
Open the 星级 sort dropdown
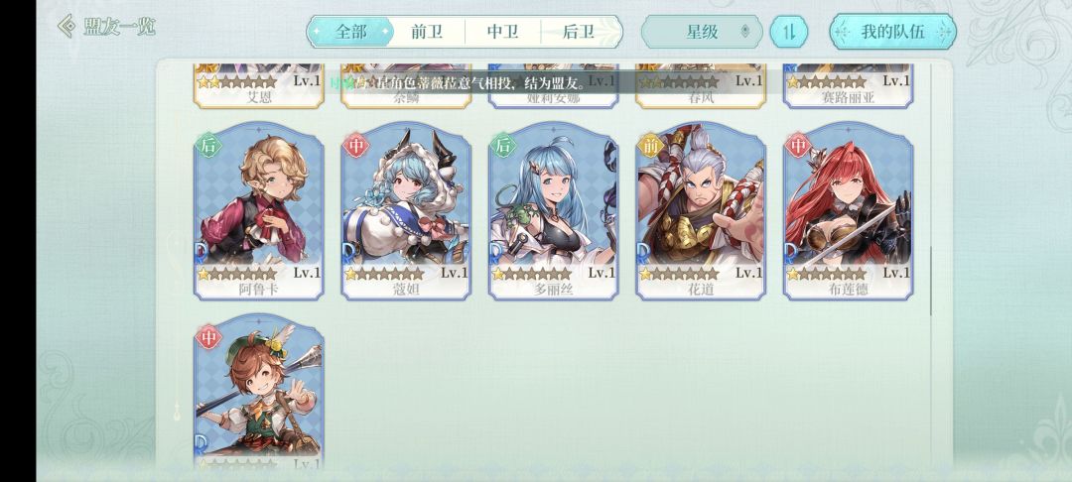coord(702,32)
